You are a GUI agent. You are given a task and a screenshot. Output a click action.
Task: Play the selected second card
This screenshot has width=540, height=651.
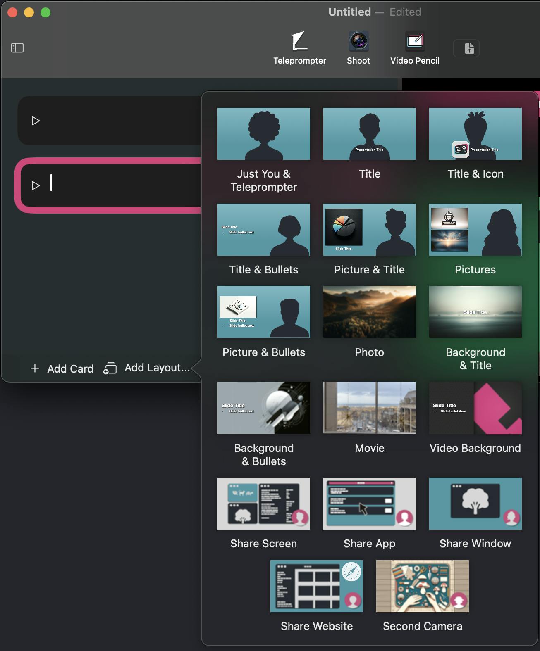[x=36, y=185]
